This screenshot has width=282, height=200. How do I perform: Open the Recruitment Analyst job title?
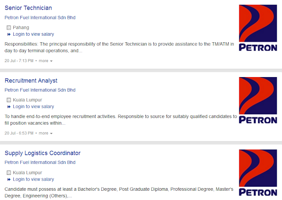pyautogui.click(x=31, y=81)
